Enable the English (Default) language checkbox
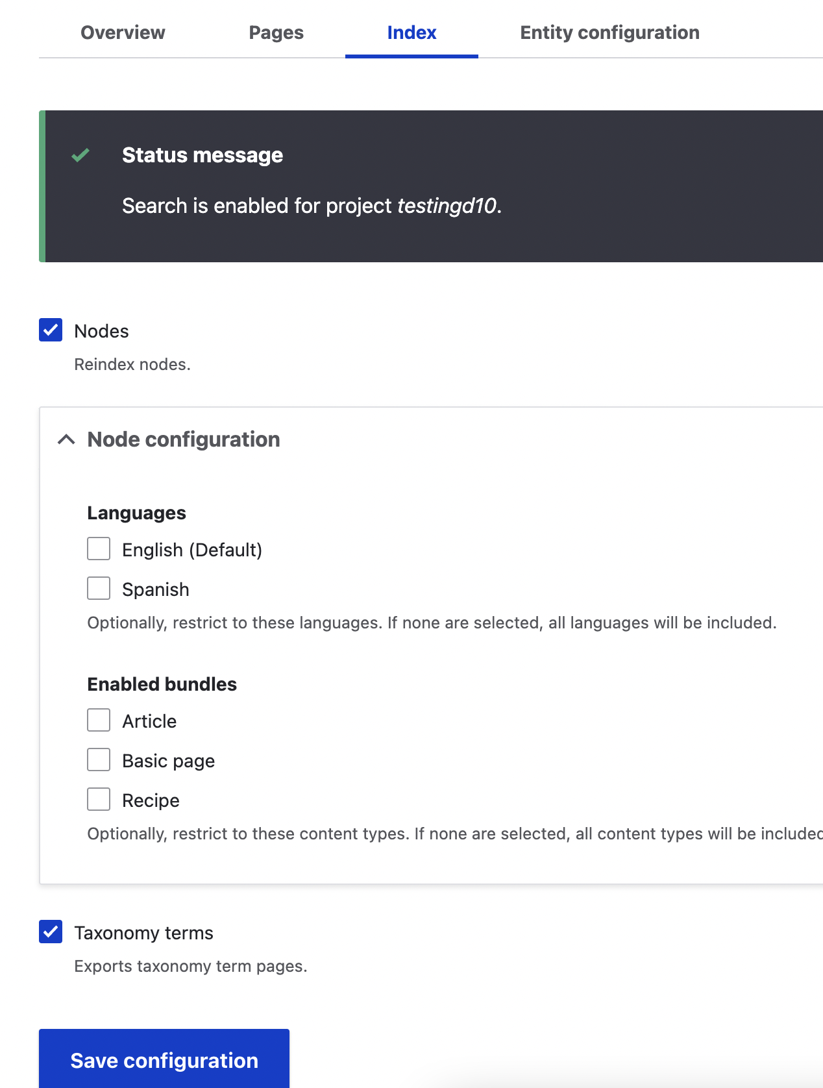The width and height of the screenshot is (823, 1088). (98, 549)
